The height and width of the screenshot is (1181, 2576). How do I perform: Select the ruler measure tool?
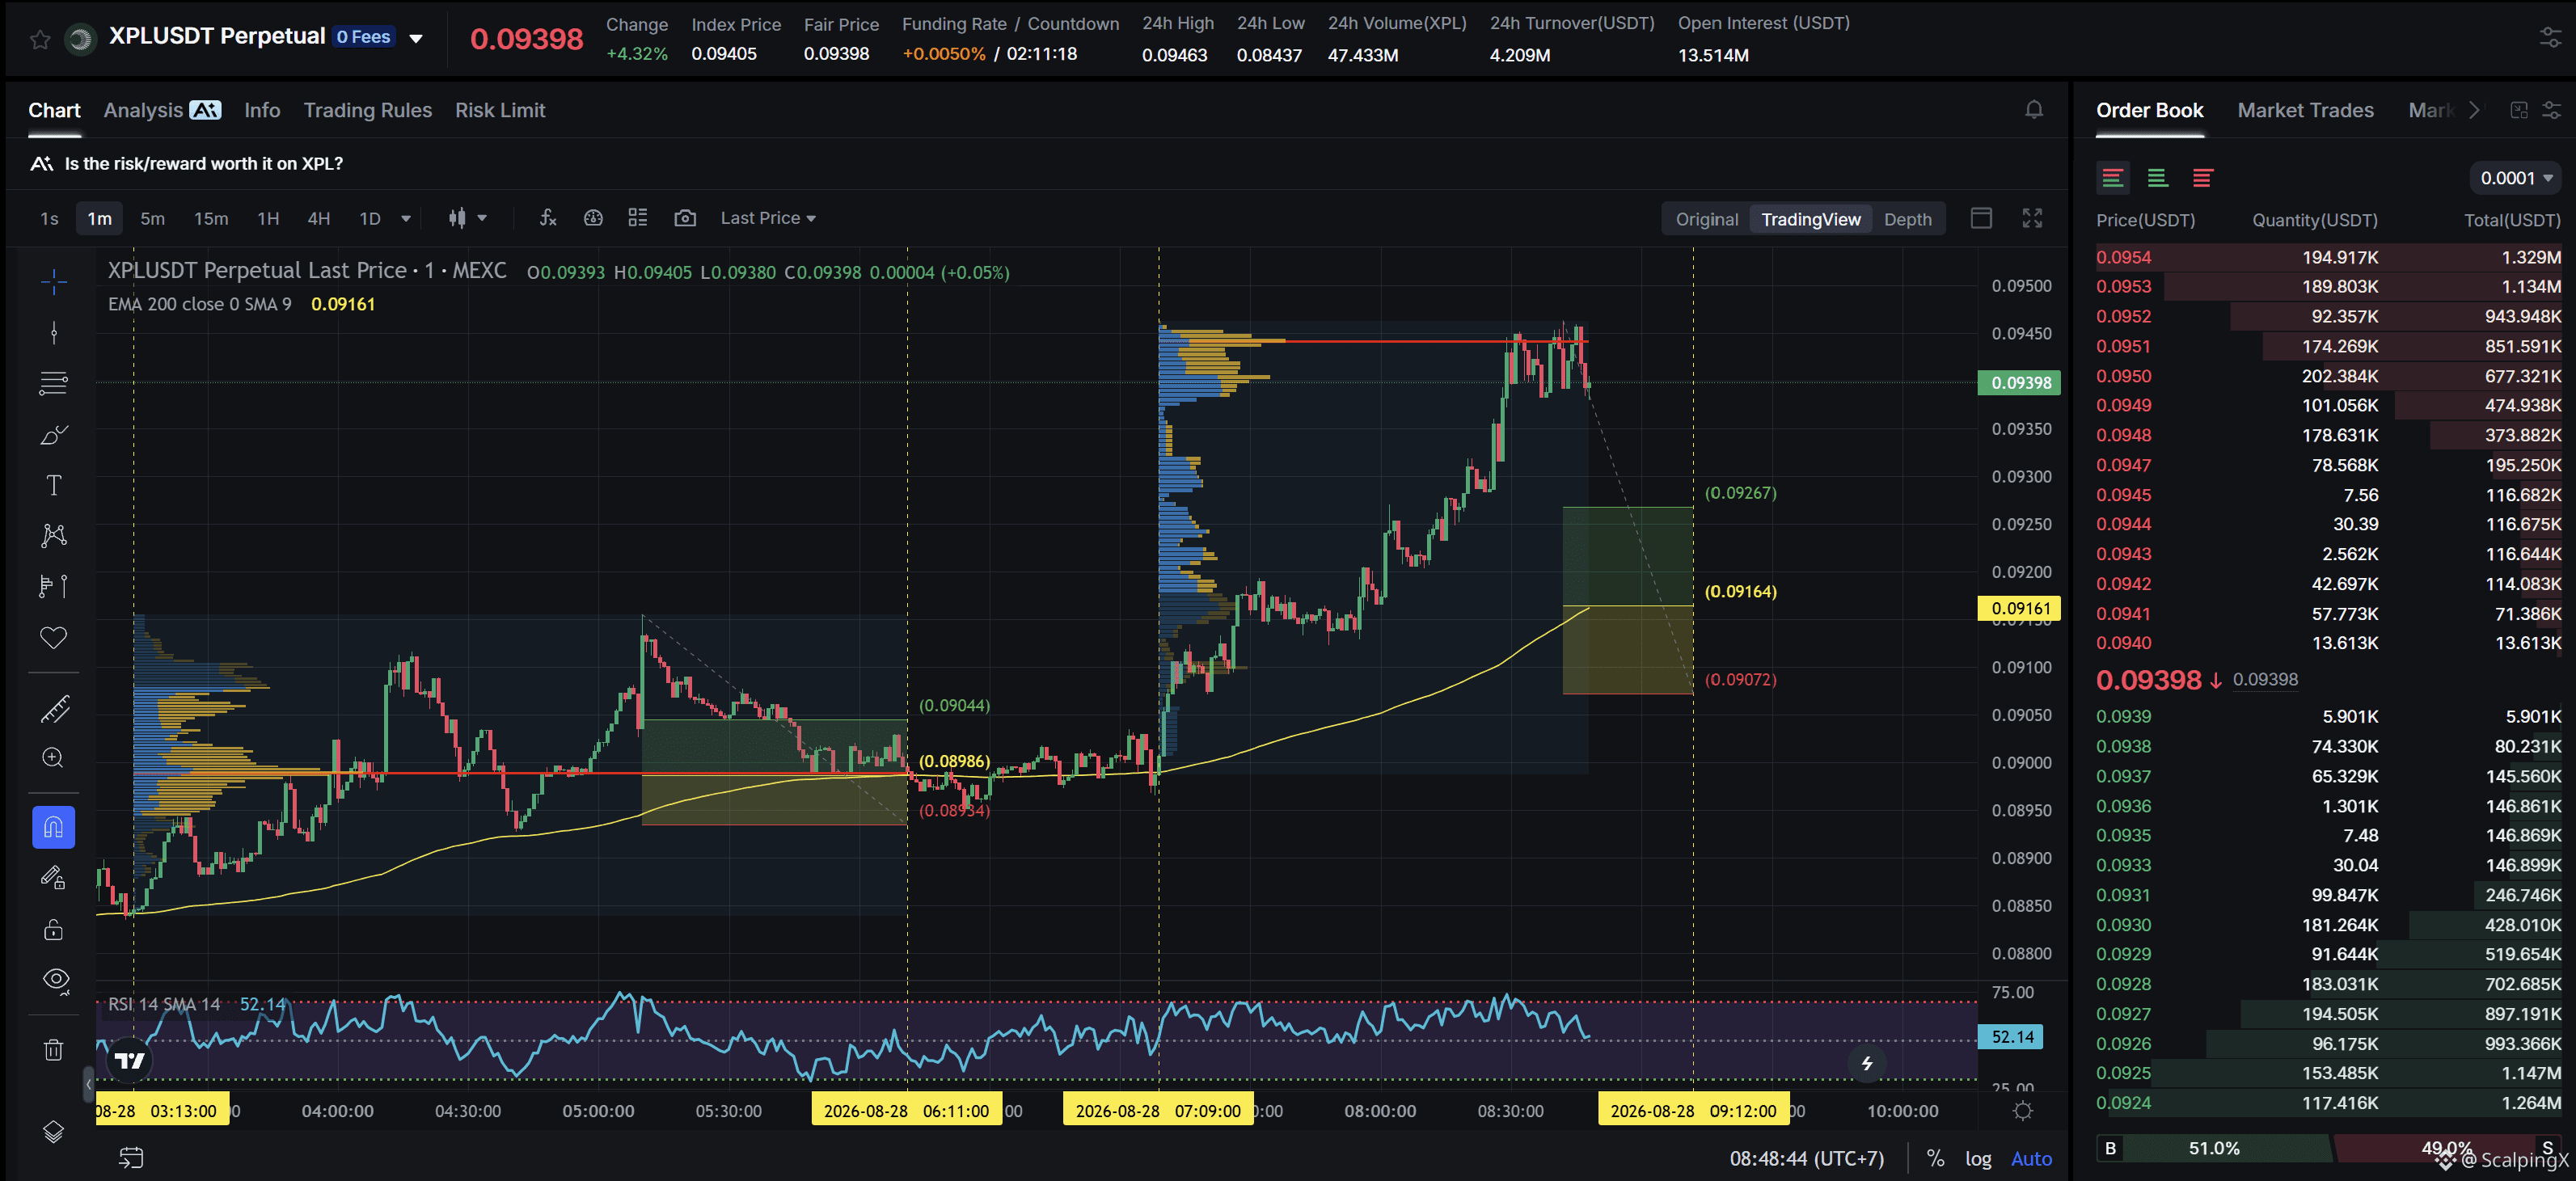point(54,709)
